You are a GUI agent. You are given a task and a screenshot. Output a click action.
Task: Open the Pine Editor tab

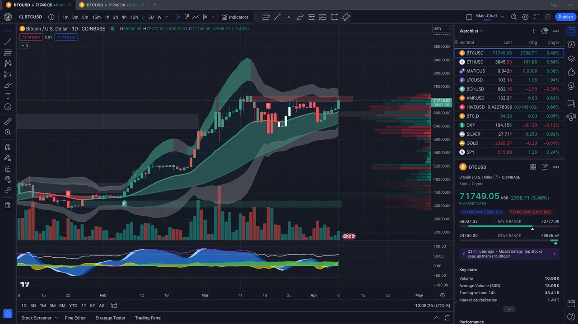coord(75,318)
